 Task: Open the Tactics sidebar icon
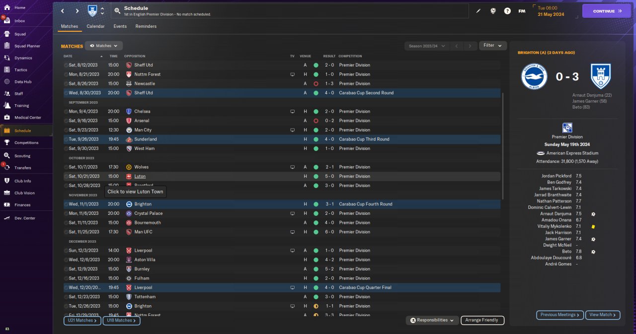pos(7,70)
